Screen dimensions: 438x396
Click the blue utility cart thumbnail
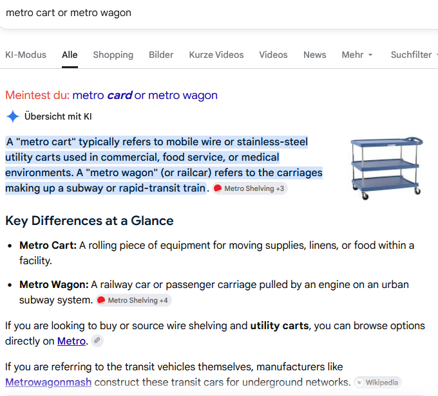click(387, 168)
